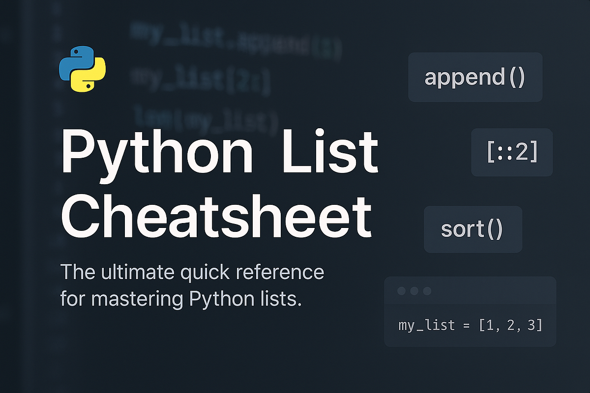590x393 pixels.
Task: Click the yellow traffic-light dot
Action: coord(413,290)
